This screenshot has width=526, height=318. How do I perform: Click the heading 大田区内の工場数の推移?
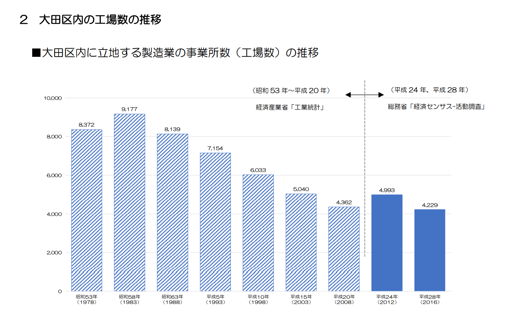coord(100,19)
